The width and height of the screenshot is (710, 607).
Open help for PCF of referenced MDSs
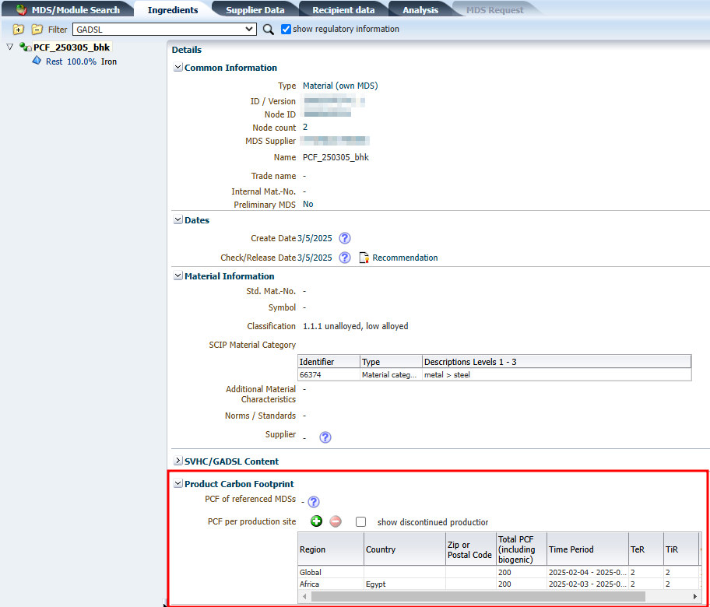(313, 502)
